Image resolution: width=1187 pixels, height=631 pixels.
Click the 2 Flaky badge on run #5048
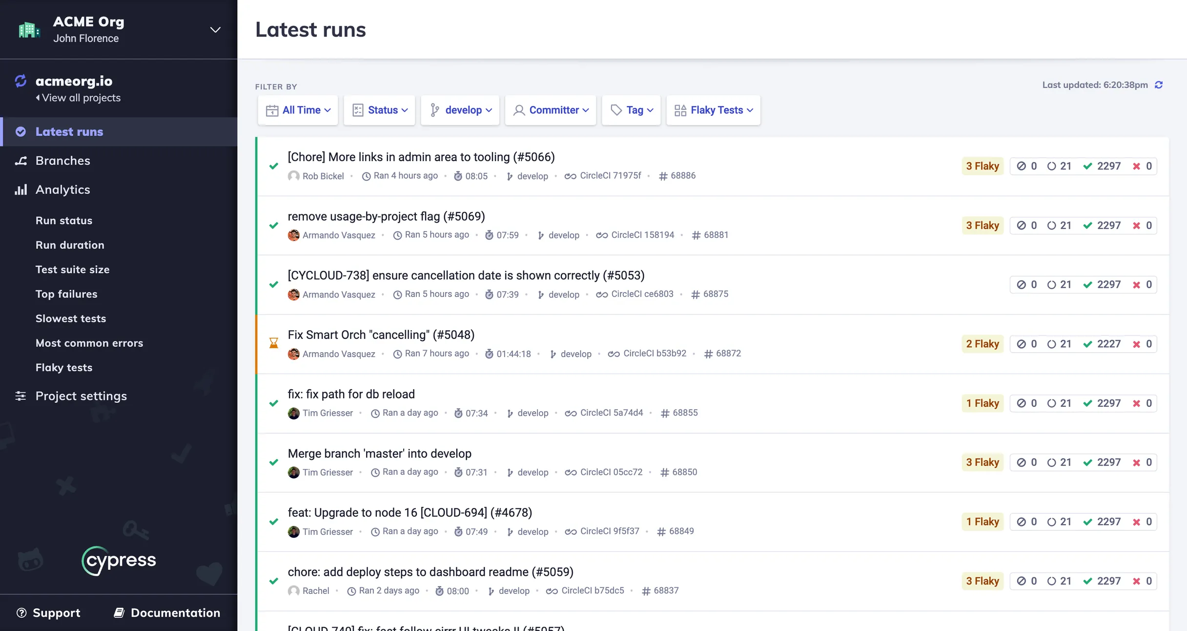tap(982, 344)
